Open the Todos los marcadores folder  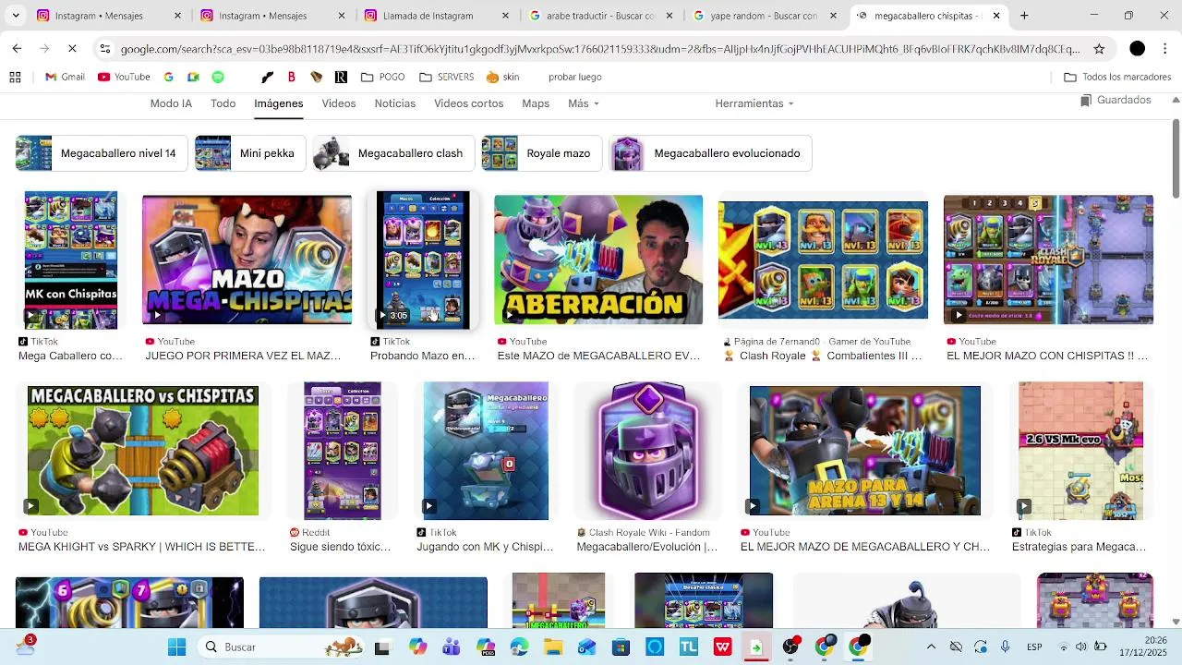1117,78
